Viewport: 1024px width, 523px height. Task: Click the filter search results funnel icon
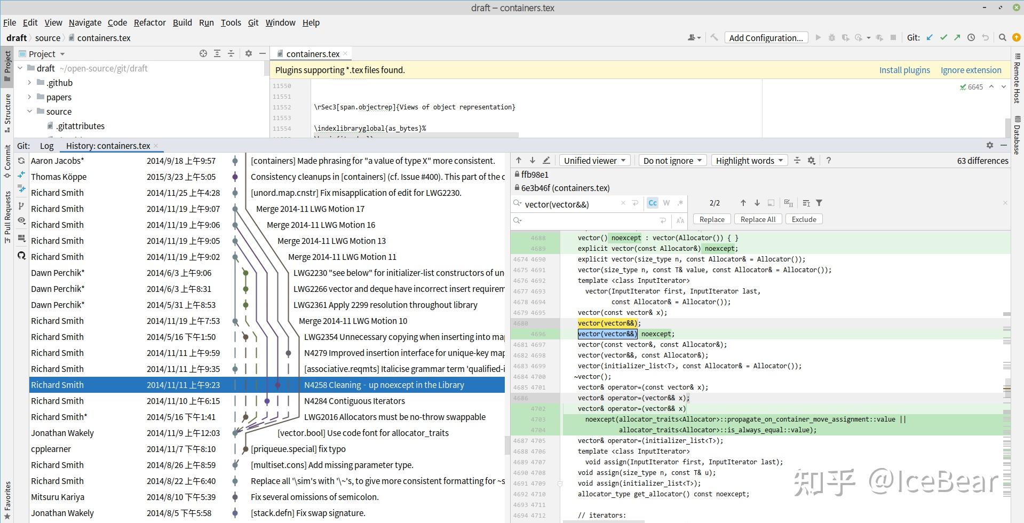pyautogui.click(x=819, y=203)
